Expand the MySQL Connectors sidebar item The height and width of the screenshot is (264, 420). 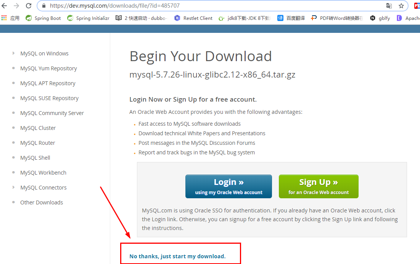click(43, 188)
